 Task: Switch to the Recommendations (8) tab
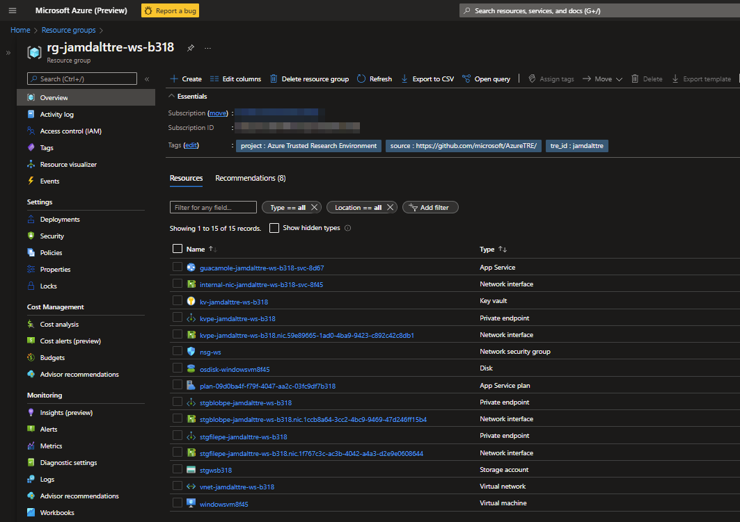coord(250,179)
